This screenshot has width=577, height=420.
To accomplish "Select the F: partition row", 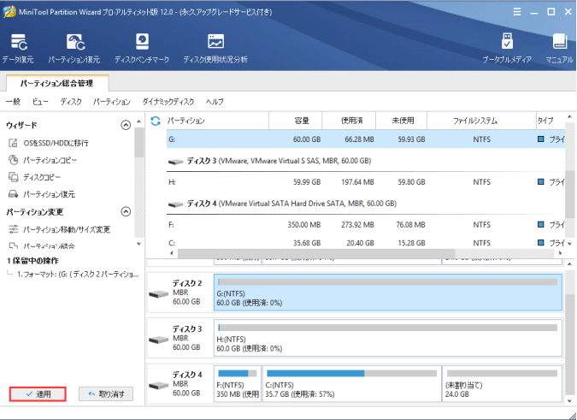I will tap(366, 224).
